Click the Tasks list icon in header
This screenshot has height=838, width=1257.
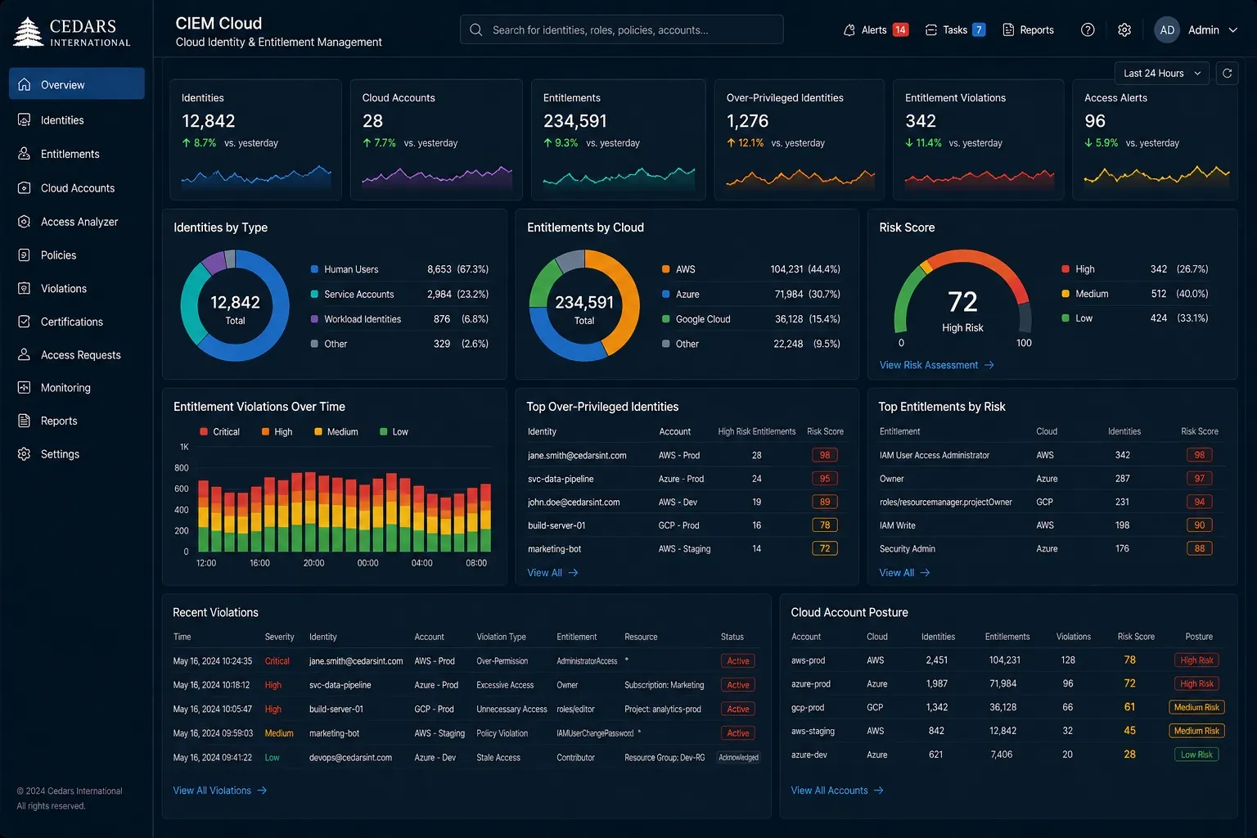931,29
